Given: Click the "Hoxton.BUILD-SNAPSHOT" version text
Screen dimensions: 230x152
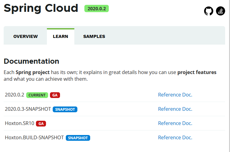Looking at the screenshot, I should 34,137.
